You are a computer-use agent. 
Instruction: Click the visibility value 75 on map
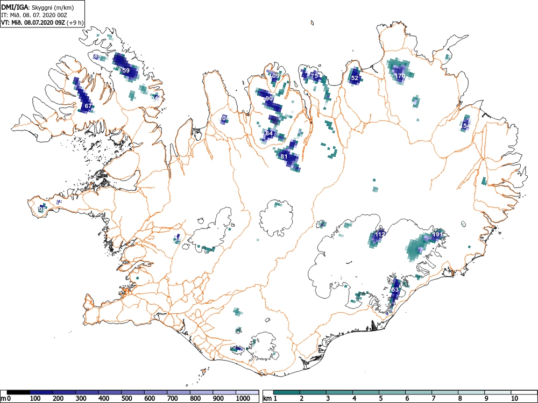click(x=314, y=76)
